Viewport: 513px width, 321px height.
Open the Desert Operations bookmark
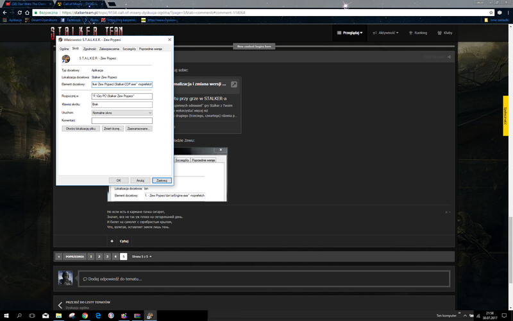point(41,20)
